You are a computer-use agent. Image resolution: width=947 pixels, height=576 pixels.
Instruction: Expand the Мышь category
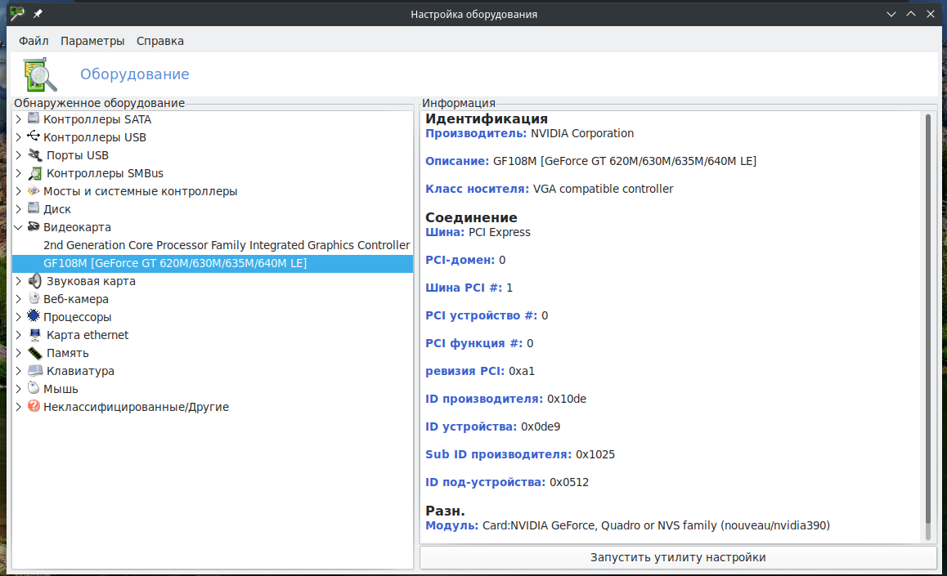click(19, 389)
